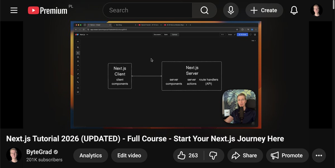
Task: Open the account avatar menu at top right
Action: (x=317, y=10)
